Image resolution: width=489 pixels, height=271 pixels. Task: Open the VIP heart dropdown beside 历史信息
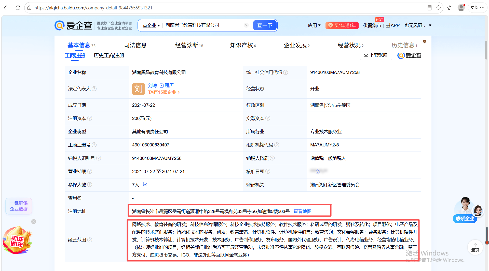pos(425,42)
